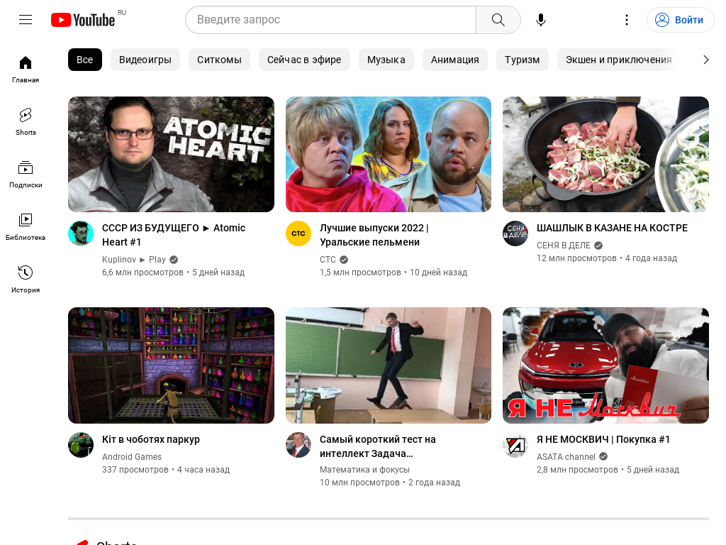Image resolution: width=726 pixels, height=545 pixels.
Task: Select the Анимация filter chip
Action: (x=454, y=60)
